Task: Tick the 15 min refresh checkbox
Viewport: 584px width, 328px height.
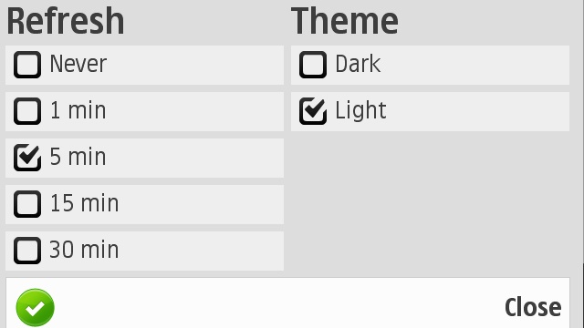Action: (x=27, y=204)
